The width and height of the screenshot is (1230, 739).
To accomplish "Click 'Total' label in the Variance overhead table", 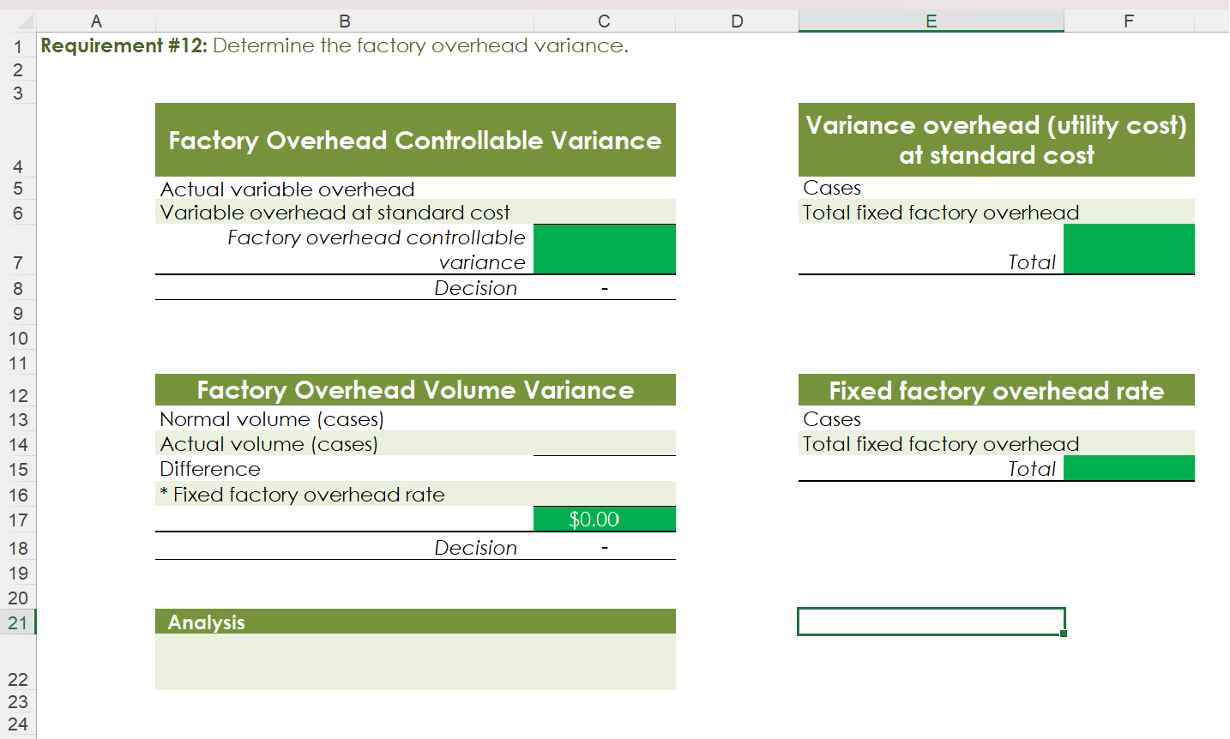I will pyautogui.click(x=1032, y=262).
